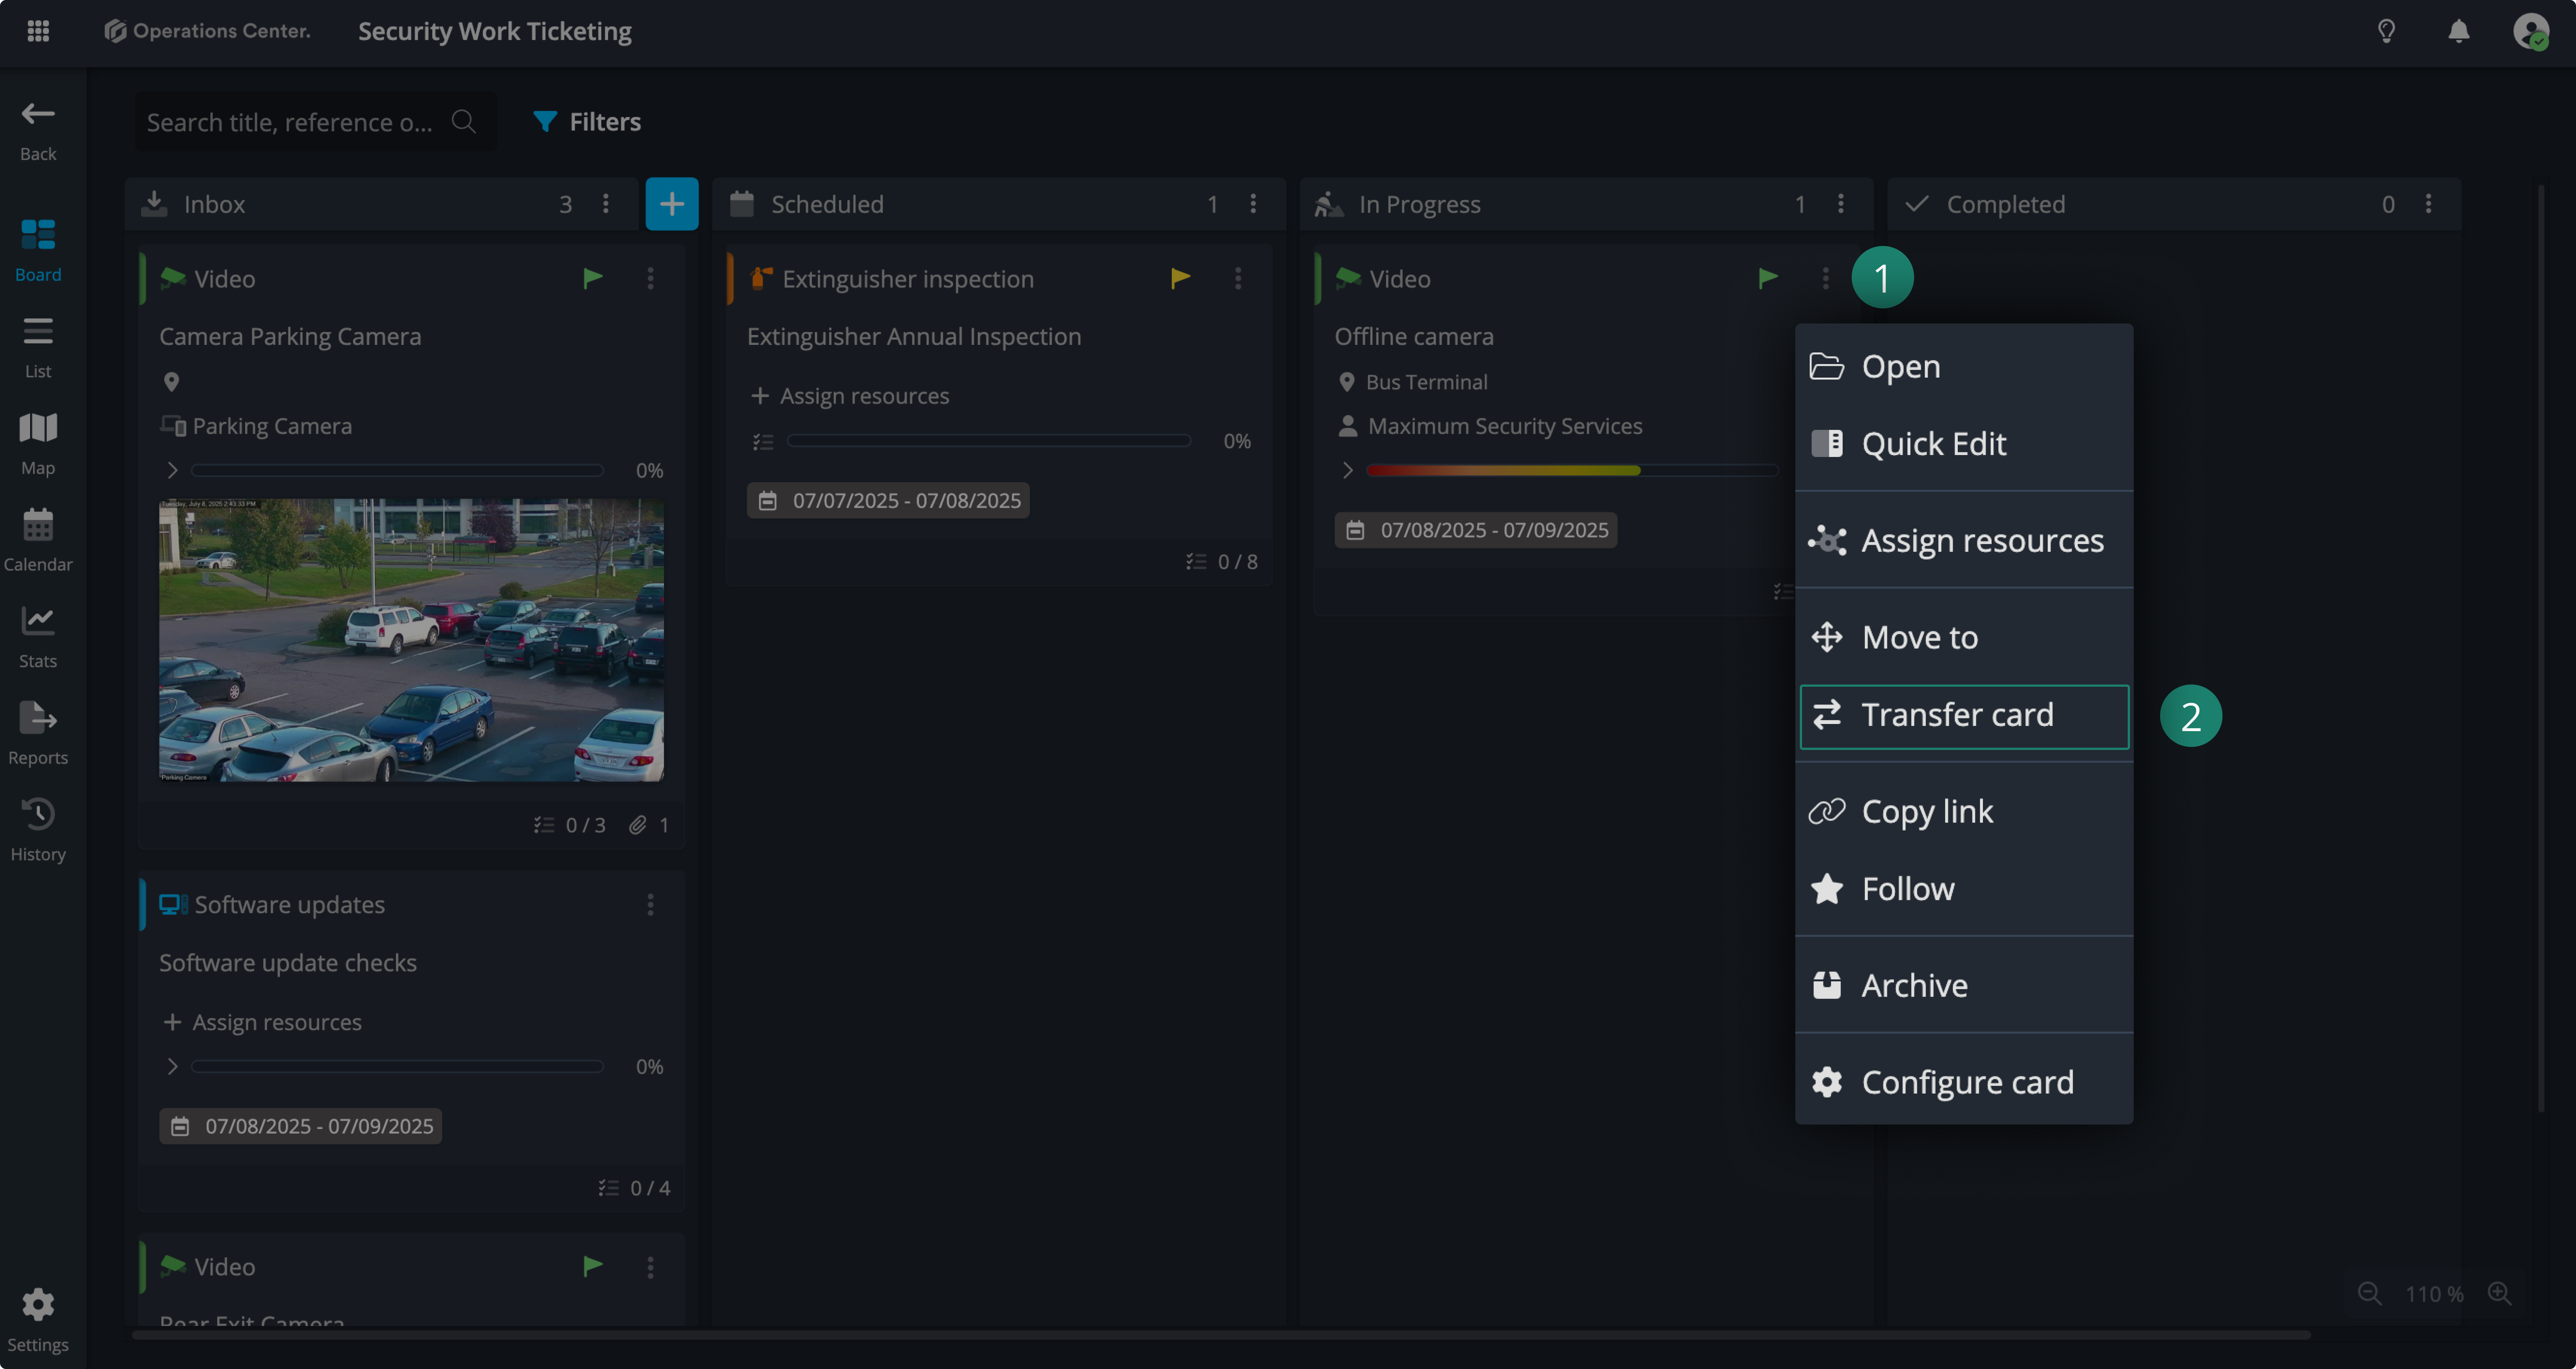
Task: Open the Reports section
Action: pos(38,734)
